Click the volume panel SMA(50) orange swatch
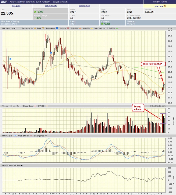Screen dimensions: 176x195 [47, 106]
